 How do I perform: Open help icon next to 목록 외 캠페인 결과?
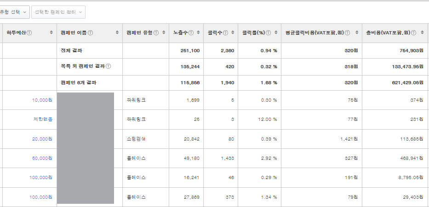tap(109, 66)
